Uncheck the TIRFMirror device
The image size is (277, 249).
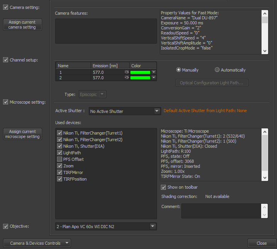[x=59, y=172]
